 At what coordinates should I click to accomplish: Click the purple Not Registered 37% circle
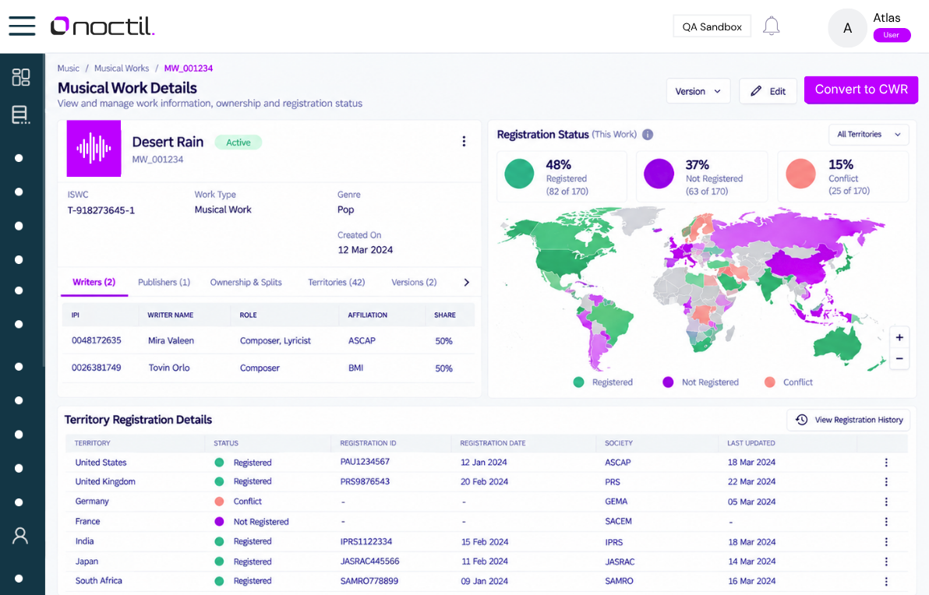point(659,174)
